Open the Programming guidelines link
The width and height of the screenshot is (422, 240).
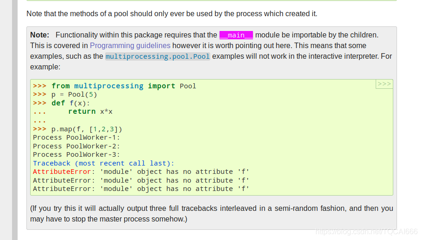click(130, 46)
